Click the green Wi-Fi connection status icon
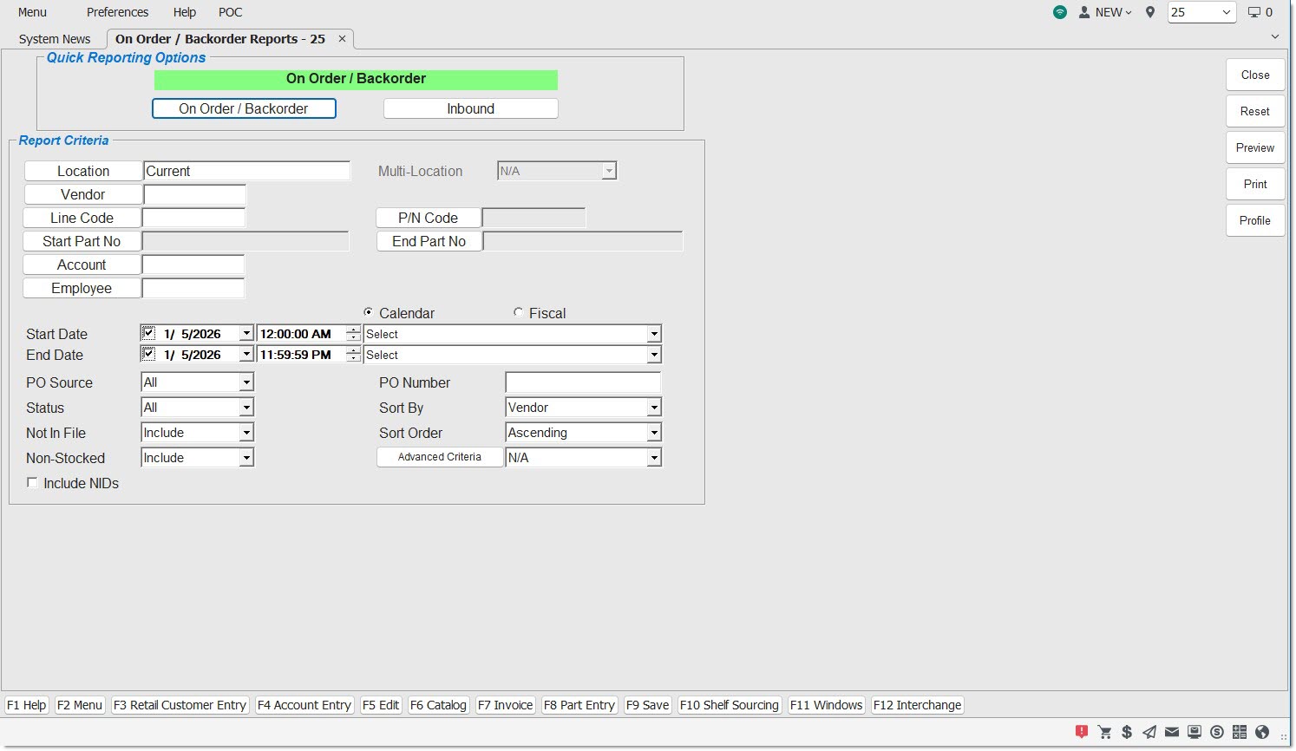The image size is (1296, 751). click(1060, 12)
